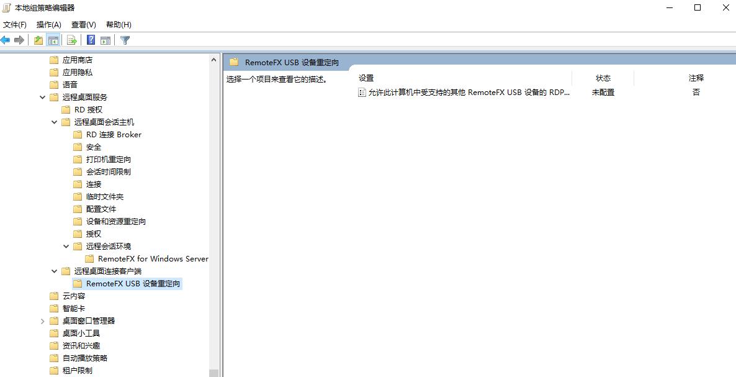
Task: Click the 否 comment cell
Action: pyautogui.click(x=696, y=93)
